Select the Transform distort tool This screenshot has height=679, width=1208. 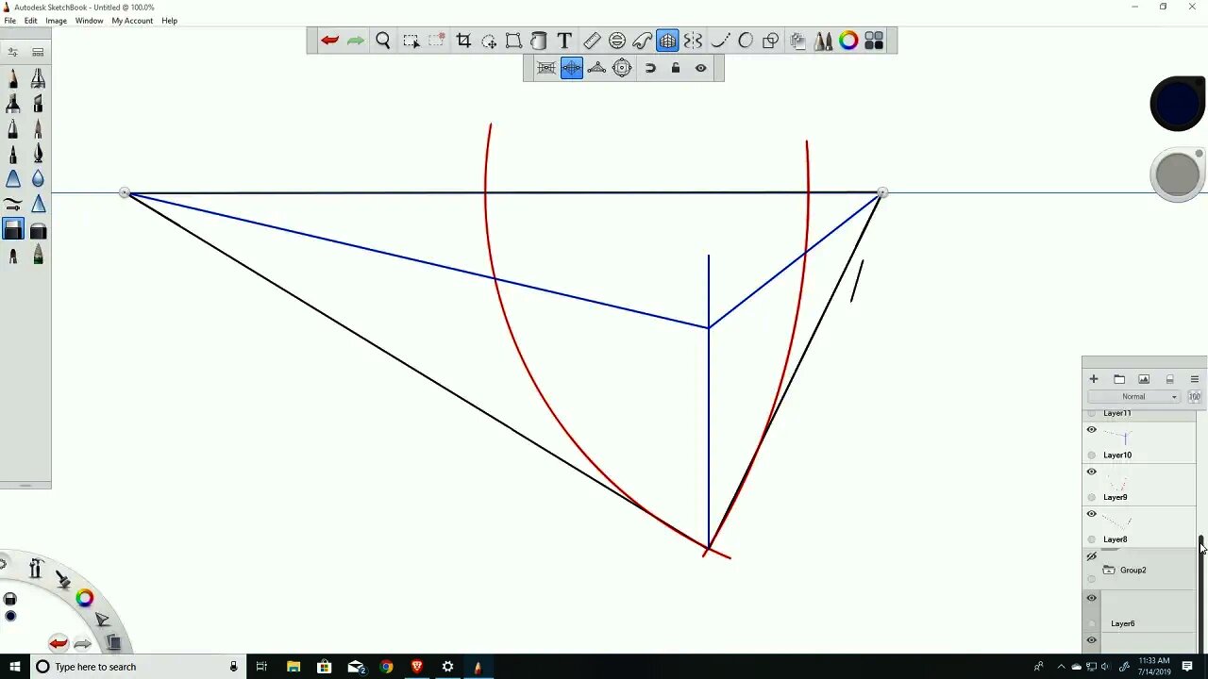click(513, 41)
